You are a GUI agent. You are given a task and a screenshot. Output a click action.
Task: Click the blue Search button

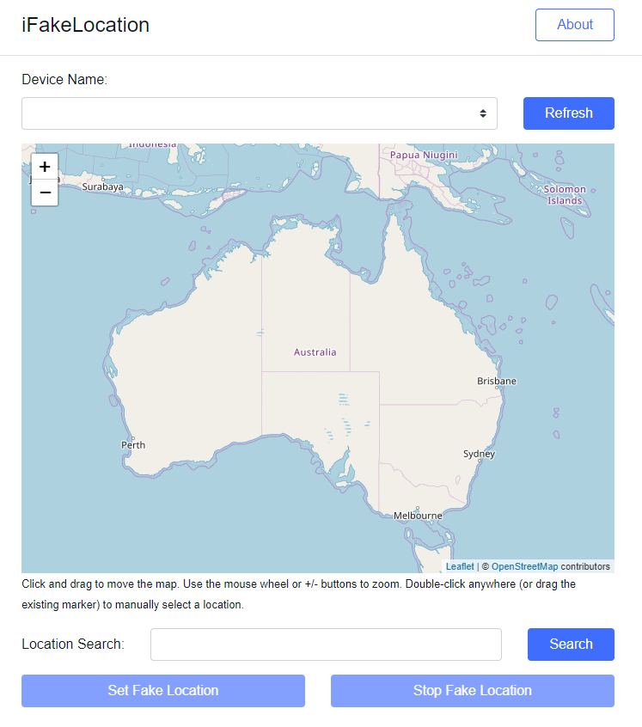click(x=571, y=645)
